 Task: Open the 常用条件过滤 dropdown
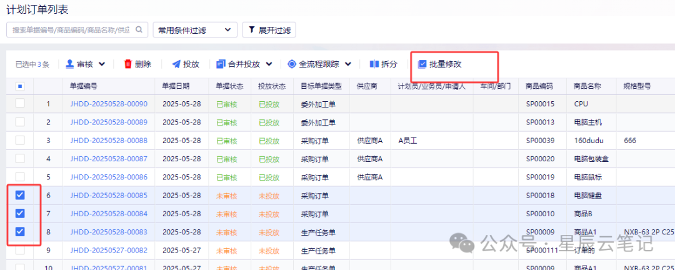[x=195, y=30]
